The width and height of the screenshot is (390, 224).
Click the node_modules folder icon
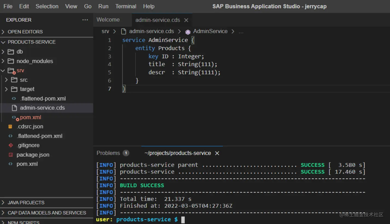11,61
